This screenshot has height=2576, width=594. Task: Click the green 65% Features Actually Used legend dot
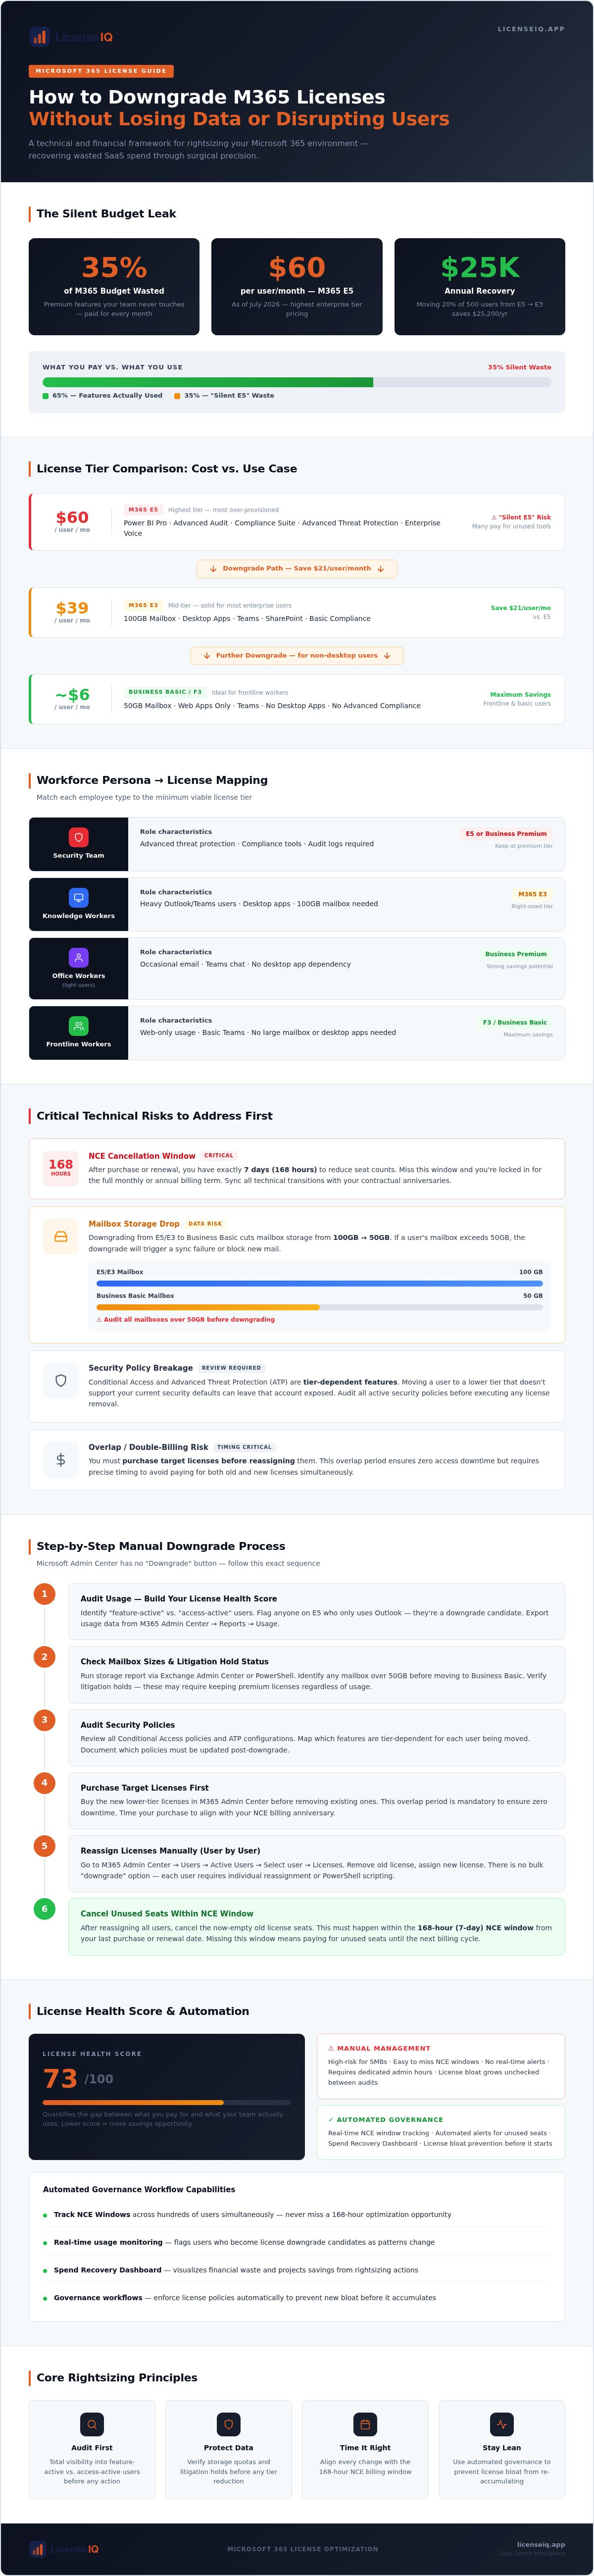[46, 396]
